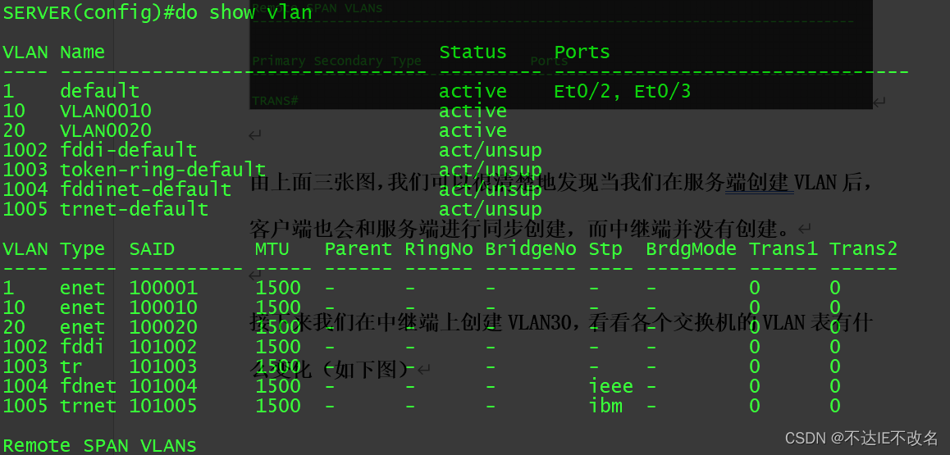950x455 pixels.
Task: Click the VLAN0020 row name
Action: click(x=106, y=130)
